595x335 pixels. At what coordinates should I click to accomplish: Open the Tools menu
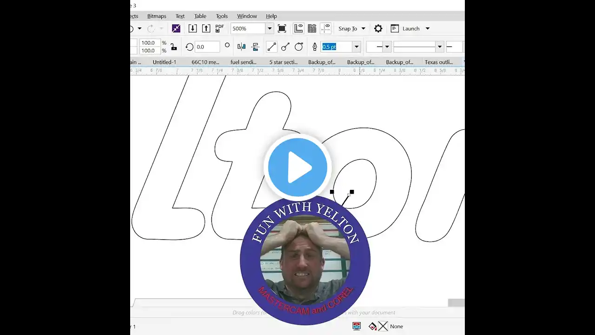pyautogui.click(x=222, y=16)
